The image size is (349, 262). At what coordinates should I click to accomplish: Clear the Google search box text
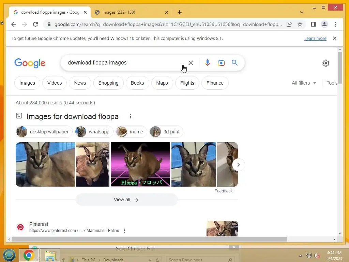[191, 63]
